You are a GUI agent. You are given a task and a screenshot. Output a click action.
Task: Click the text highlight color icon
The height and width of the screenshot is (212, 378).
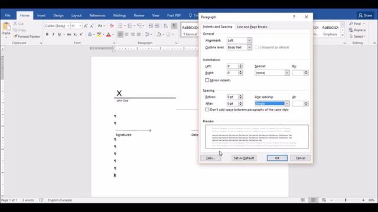click(x=99, y=34)
